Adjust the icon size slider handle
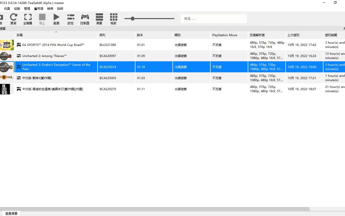Screen dimensions: 345x216 pos(133,19)
